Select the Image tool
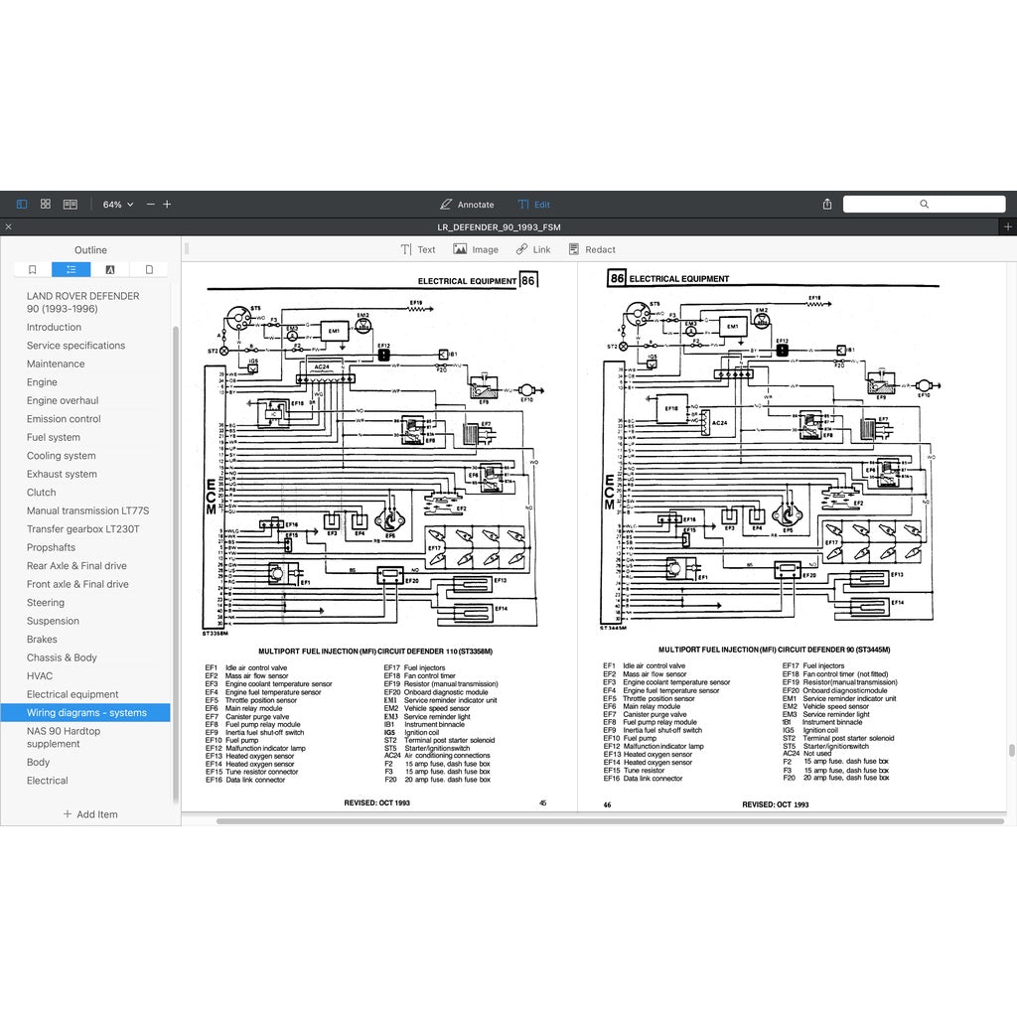The height and width of the screenshot is (1017, 1017). [476, 249]
